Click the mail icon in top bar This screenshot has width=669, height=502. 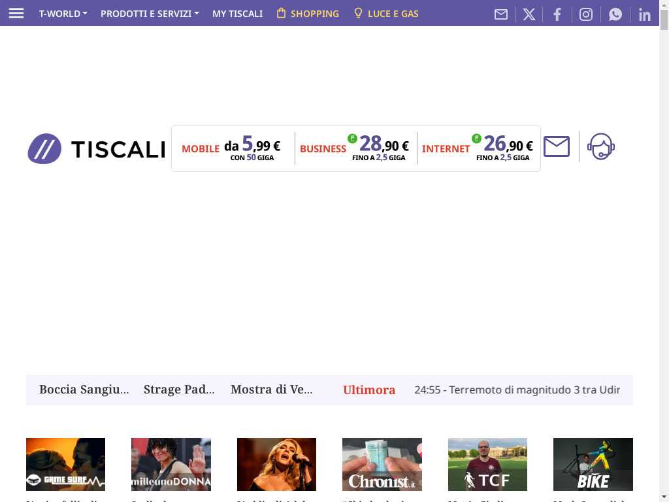pyautogui.click(x=501, y=14)
